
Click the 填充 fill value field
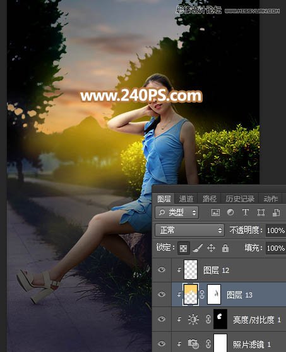click(x=276, y=248)
